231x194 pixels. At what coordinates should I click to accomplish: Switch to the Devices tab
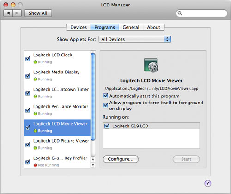(79, 27)
